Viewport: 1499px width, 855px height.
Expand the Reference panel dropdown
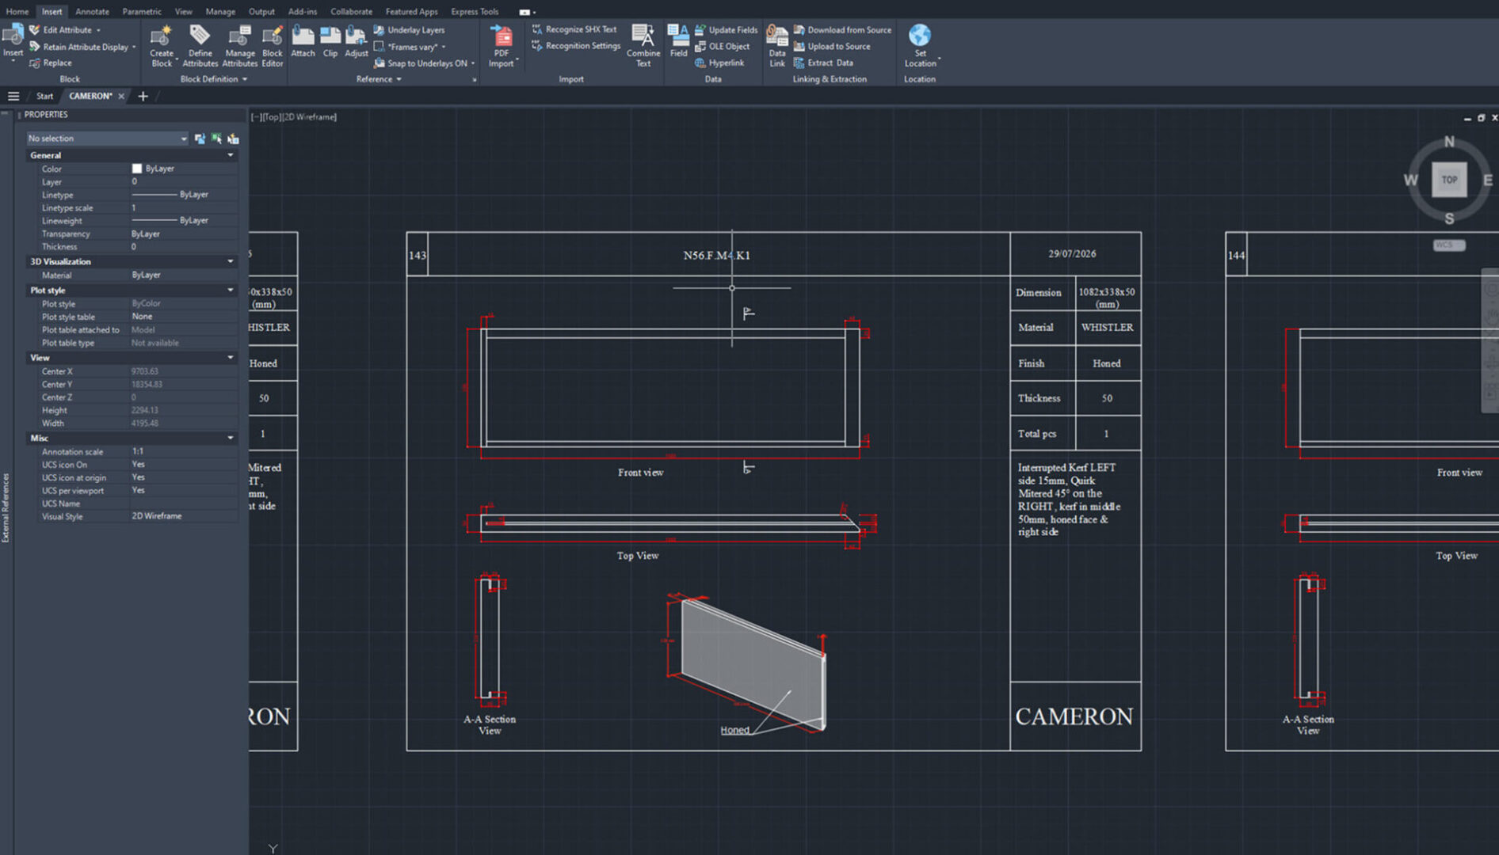pyautogui.click(x=379, y=79)
